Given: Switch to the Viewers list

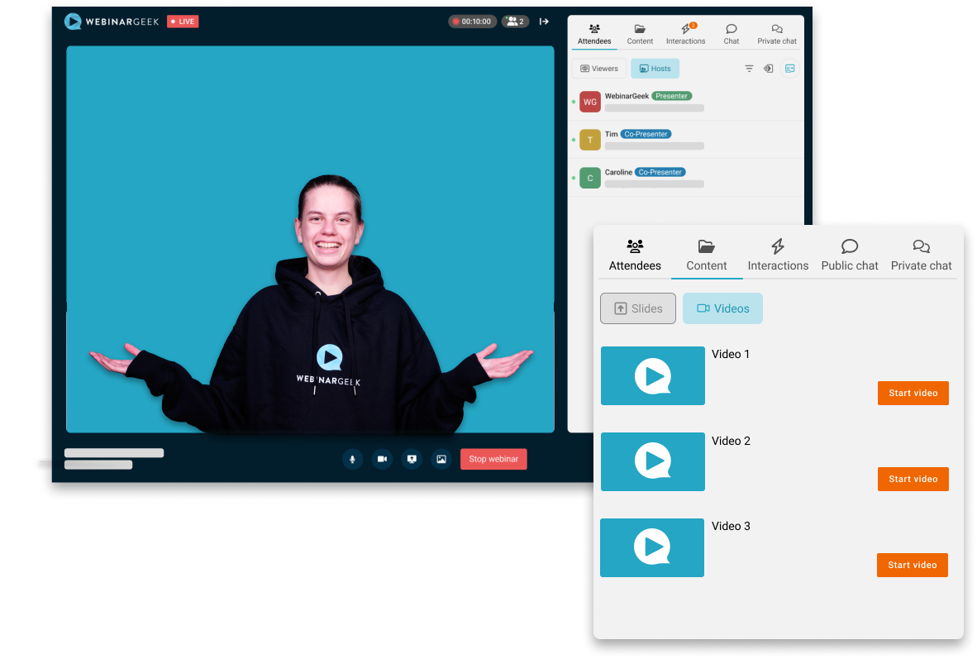Looking at the screenshot, I should (598, 69).
